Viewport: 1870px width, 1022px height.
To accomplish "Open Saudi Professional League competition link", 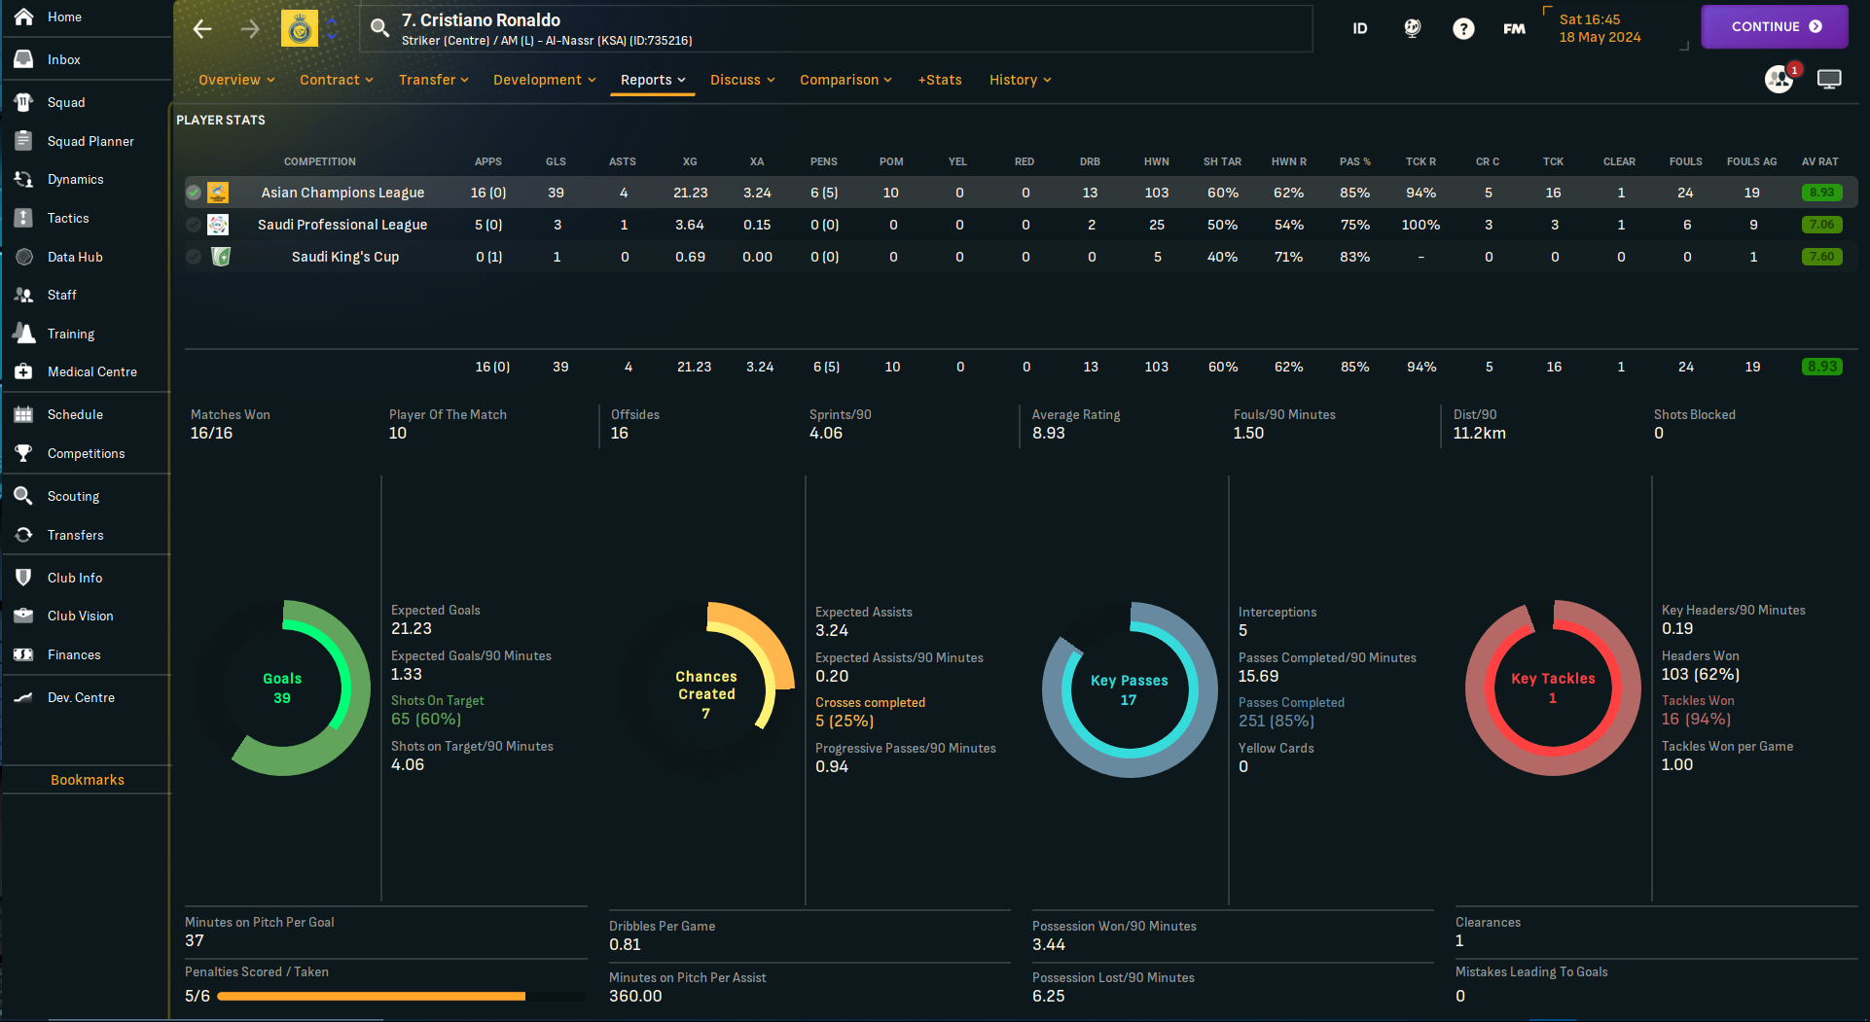I will (x=342, y=225).
